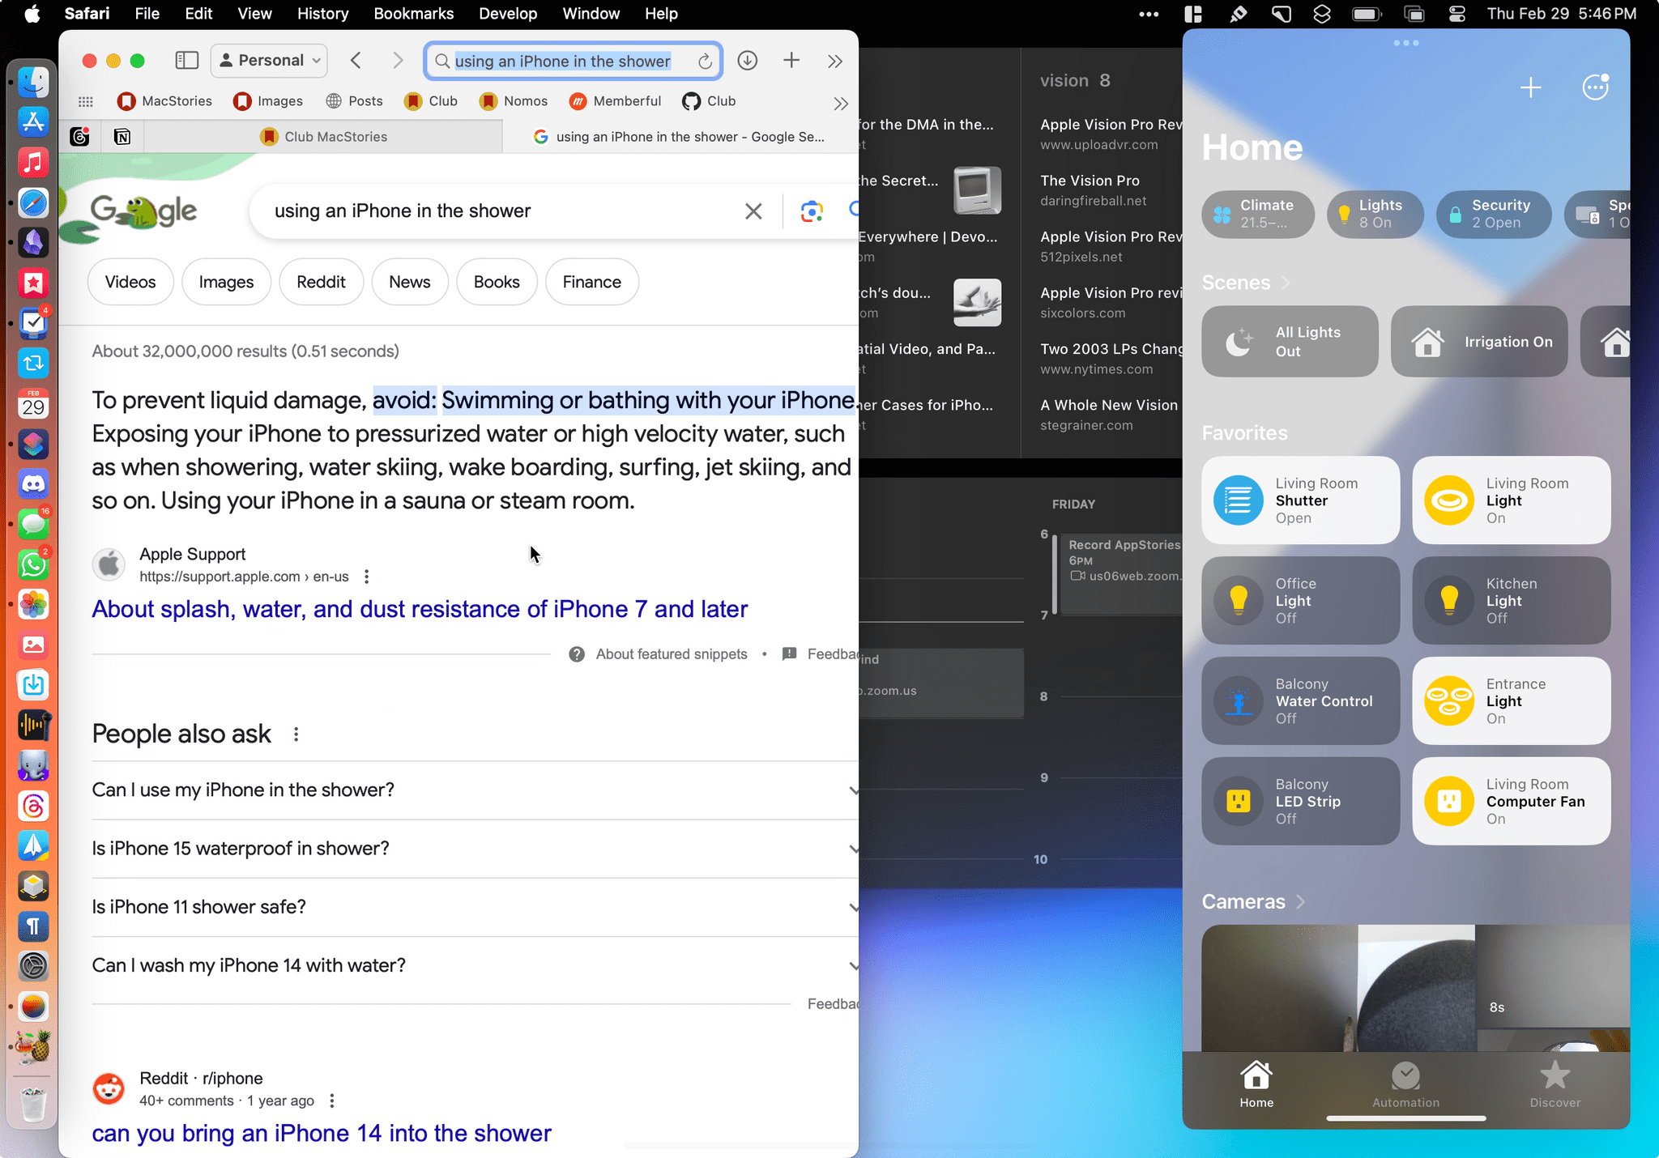Activate All Lights Out scene
Image resolution: width=1659 pixels, height=1158 pixels.
point(1290,342)
